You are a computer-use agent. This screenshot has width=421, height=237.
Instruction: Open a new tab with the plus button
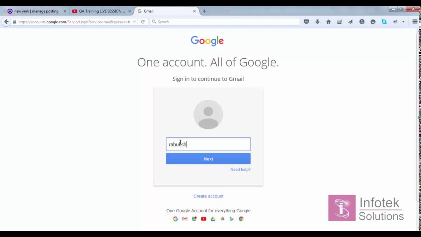[205, 11]
